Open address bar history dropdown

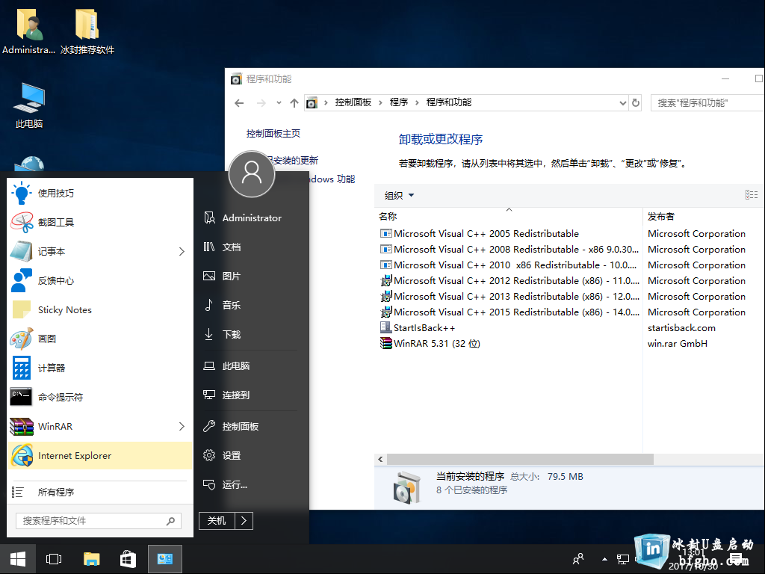622,103
